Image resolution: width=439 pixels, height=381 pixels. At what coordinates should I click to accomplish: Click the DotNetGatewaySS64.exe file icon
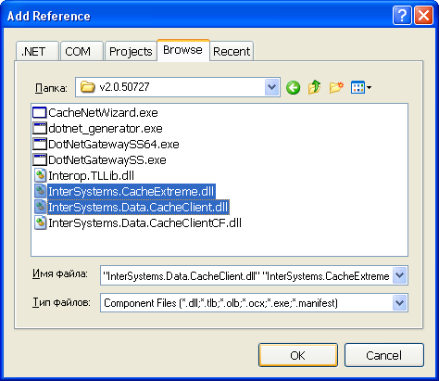(40, 145)
